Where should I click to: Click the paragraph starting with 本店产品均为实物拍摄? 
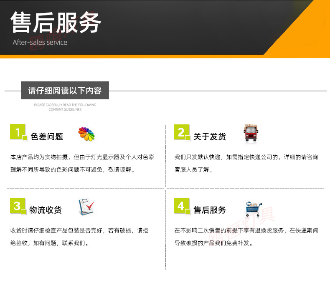click(82, 163)
